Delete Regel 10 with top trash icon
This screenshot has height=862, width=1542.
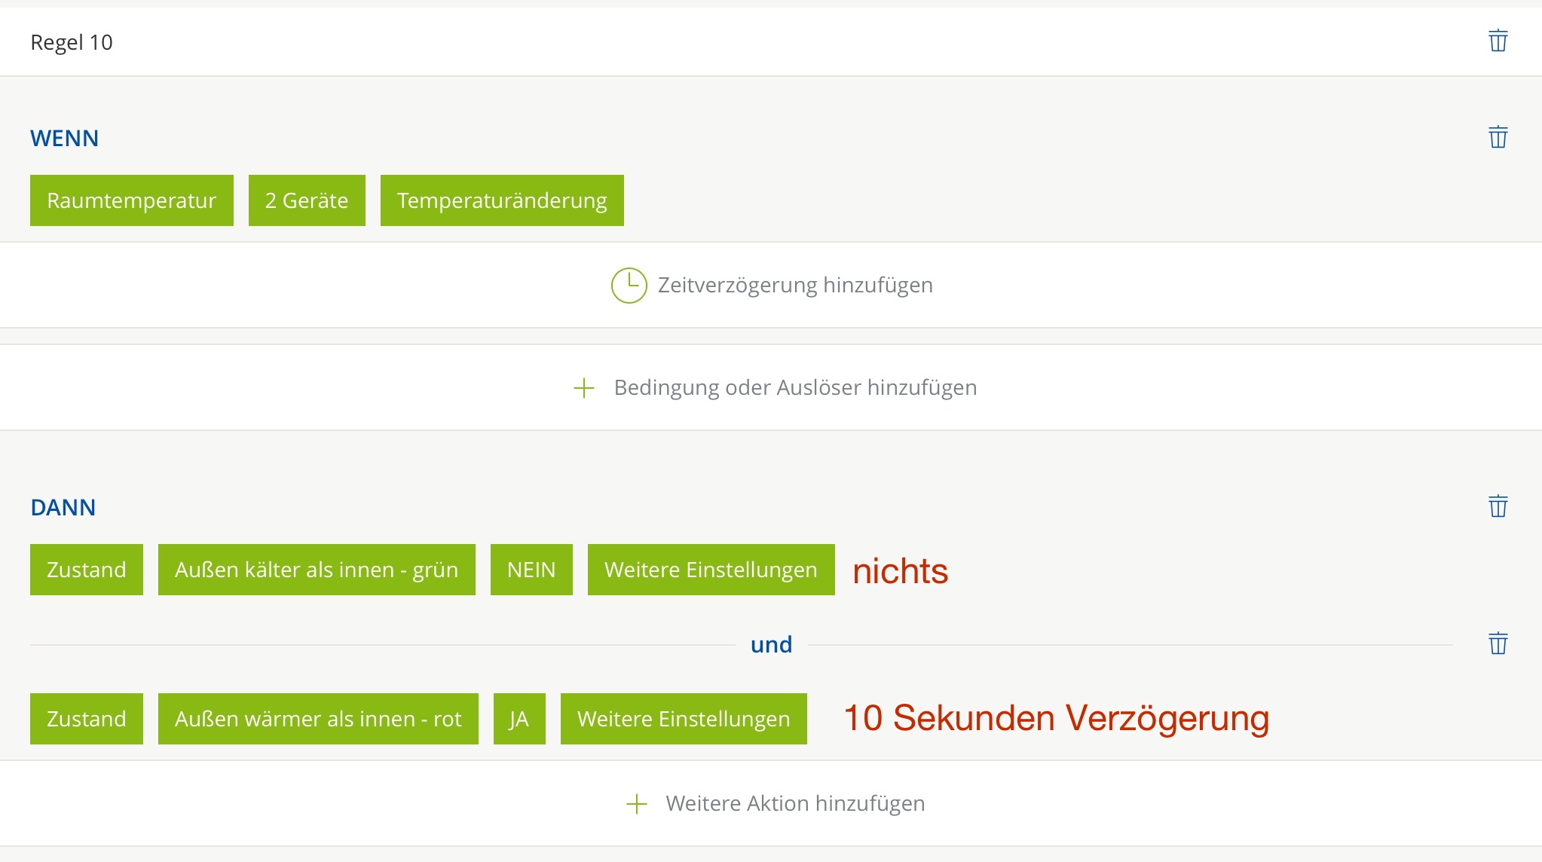(x=1498, y=41)
